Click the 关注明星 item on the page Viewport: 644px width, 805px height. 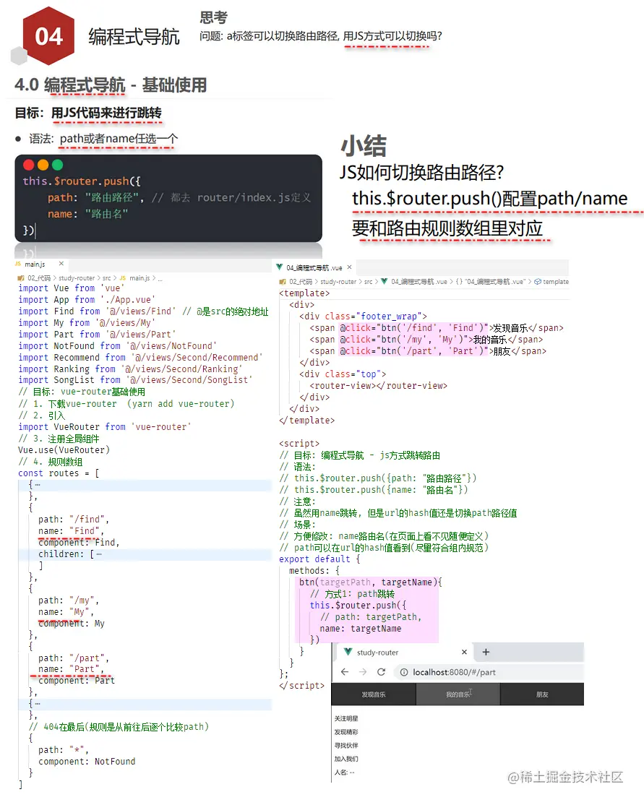(346, 718)
